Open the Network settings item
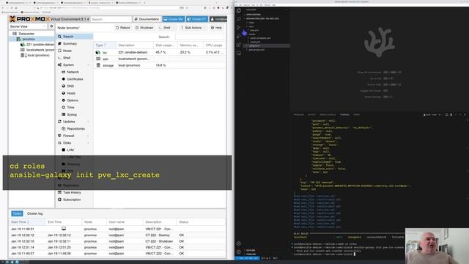 73,72
